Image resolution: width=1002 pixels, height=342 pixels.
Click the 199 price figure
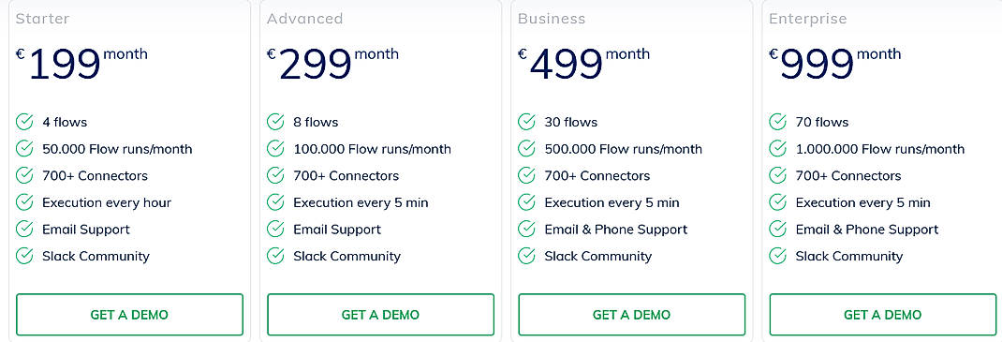click(65, 65)
